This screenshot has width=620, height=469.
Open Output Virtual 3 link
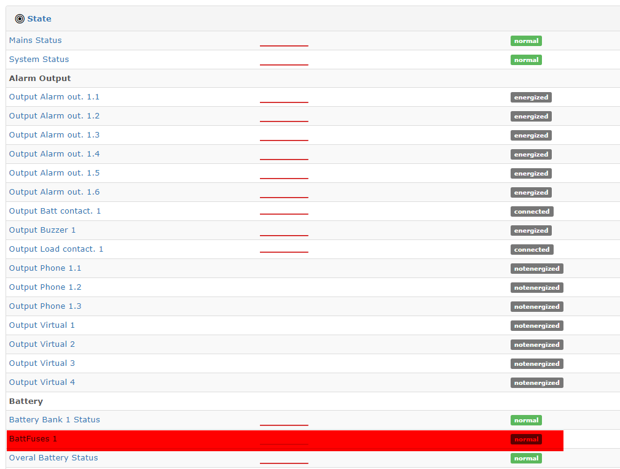tap(42, 363)
